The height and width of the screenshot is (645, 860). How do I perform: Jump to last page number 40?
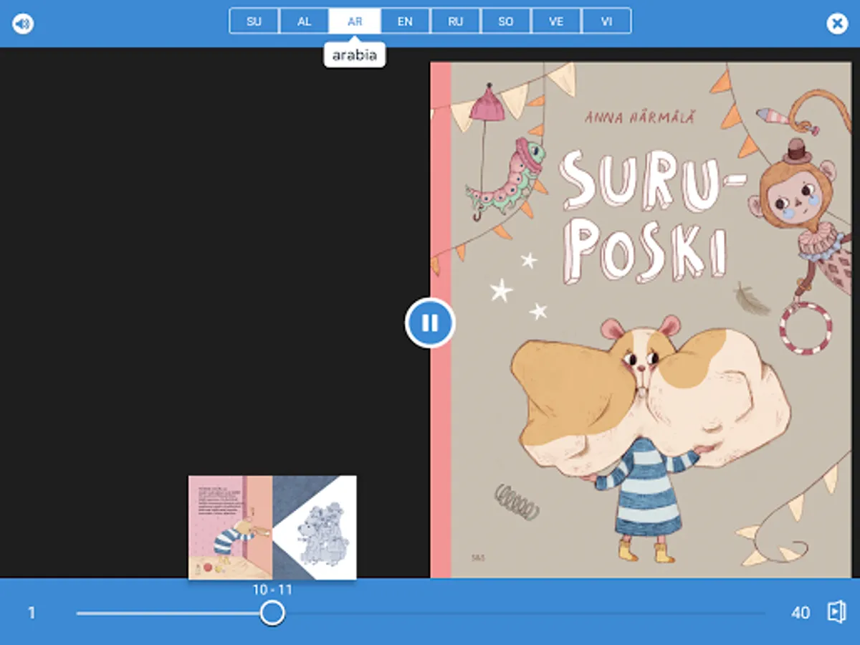click(801, 613)
